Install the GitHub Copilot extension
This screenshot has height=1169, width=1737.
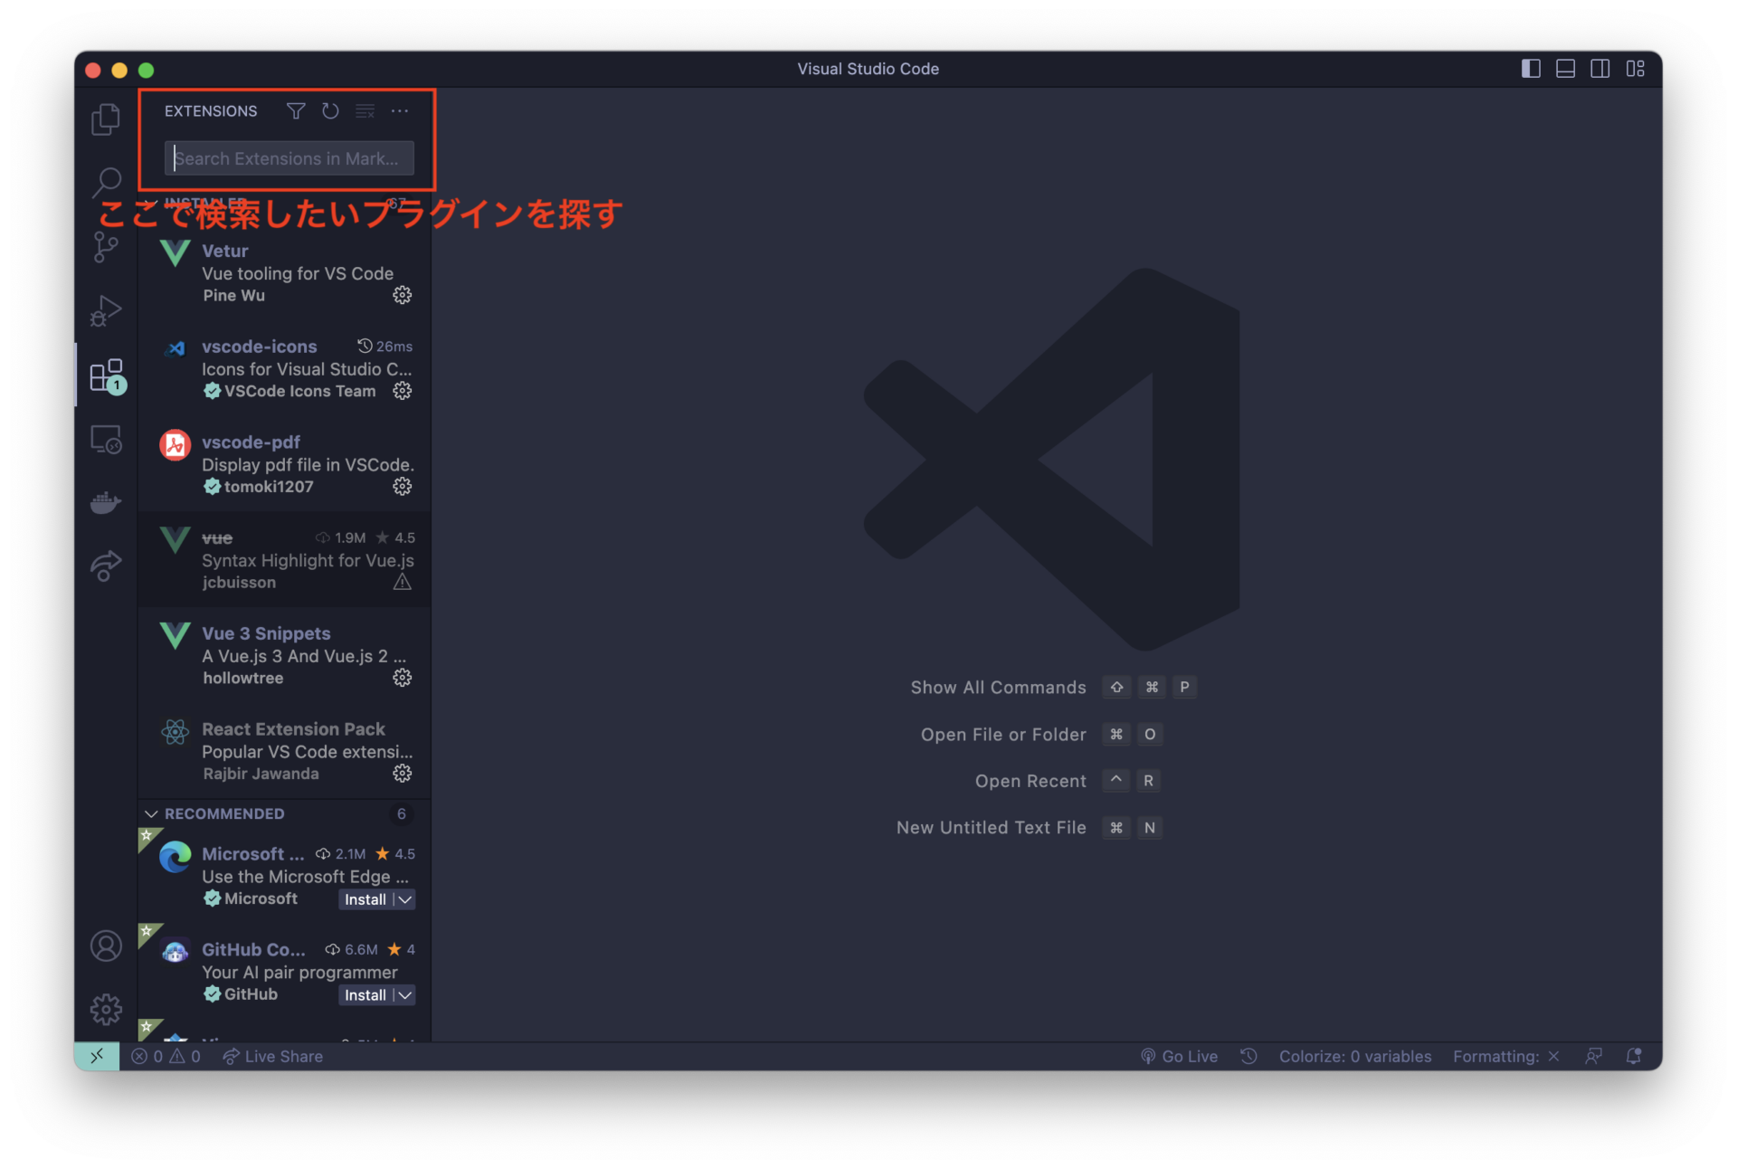(365, 995)
